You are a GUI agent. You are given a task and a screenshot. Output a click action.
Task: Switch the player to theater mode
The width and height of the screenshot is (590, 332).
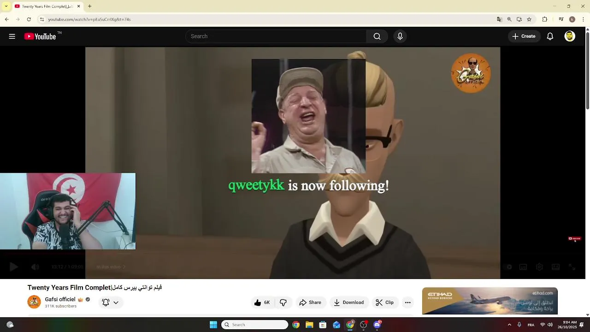click(x=556, y=267)
